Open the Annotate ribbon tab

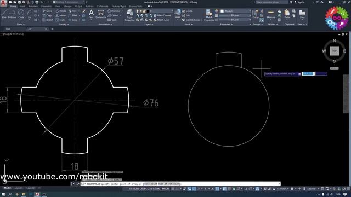pos(33,6)
